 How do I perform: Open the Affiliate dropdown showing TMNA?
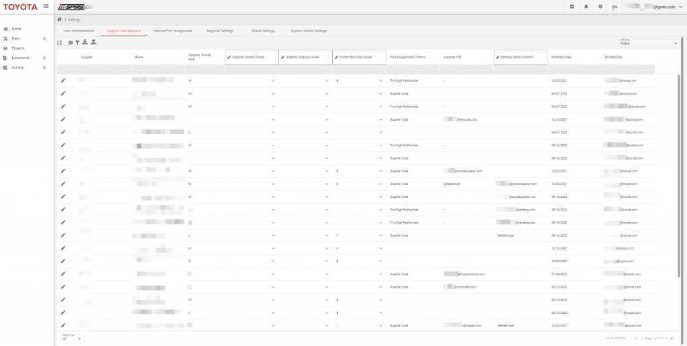coord(647,42)
